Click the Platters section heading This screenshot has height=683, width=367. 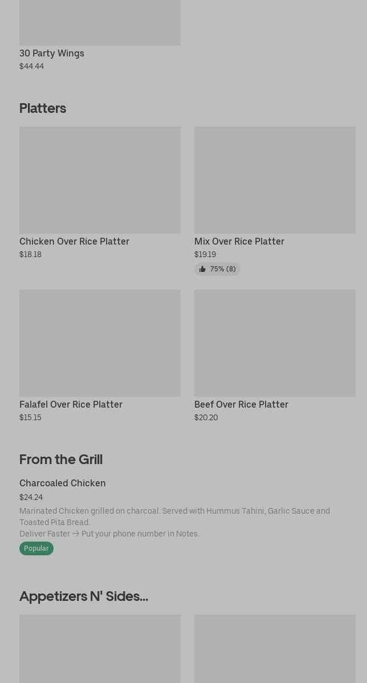pyautogui.click(x=43, y=108)
